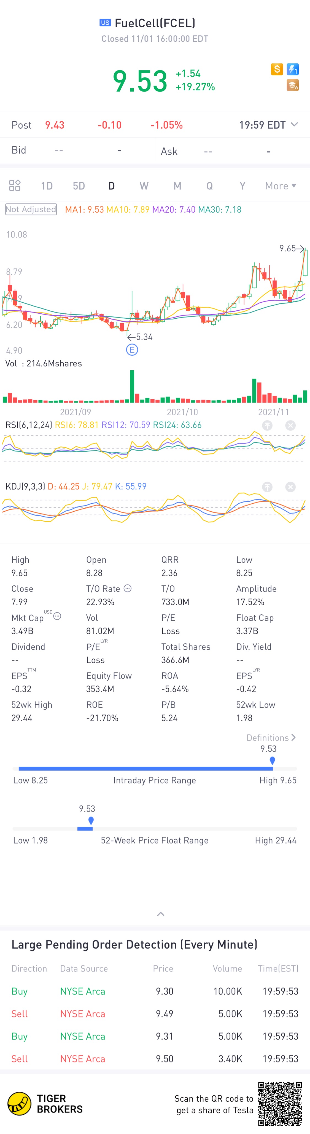Click the blue lightning bolt badge icon
310x1134 pixels.
(x=292, y=69)
